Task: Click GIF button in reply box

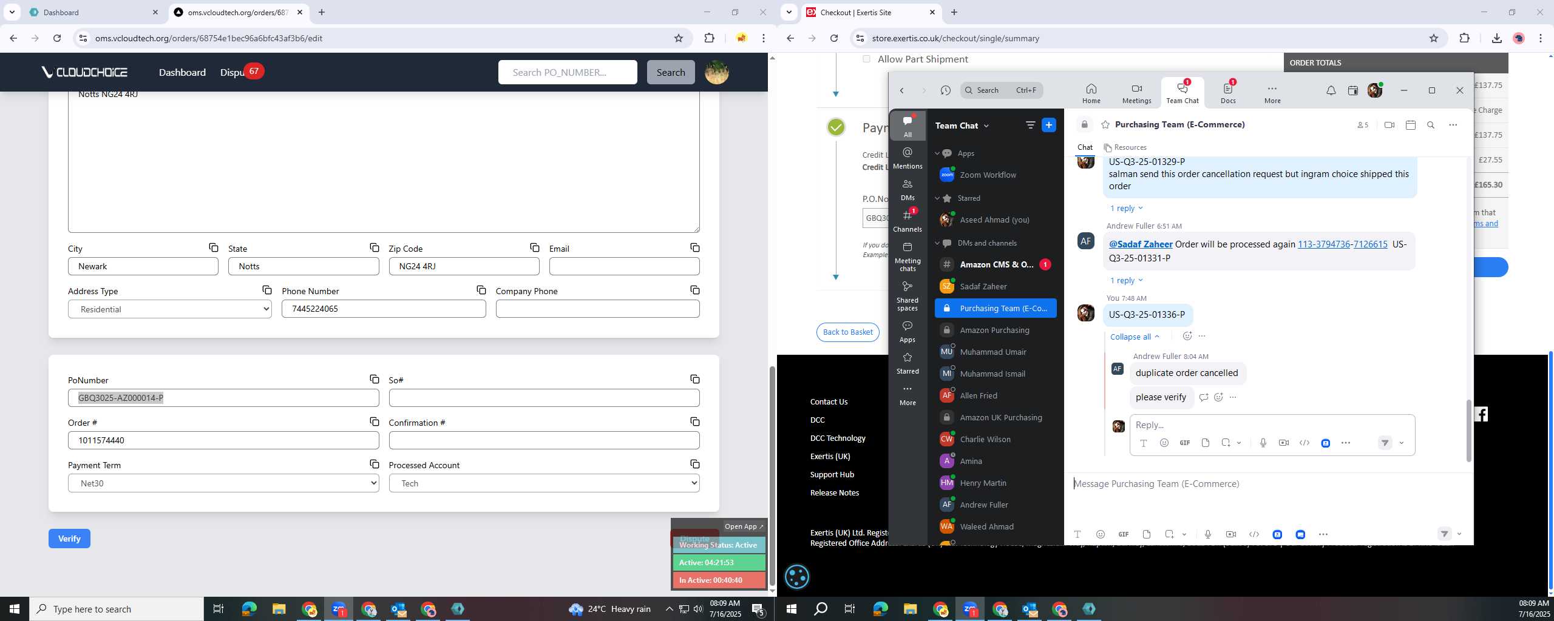Action: click(x=1184, y=443)
